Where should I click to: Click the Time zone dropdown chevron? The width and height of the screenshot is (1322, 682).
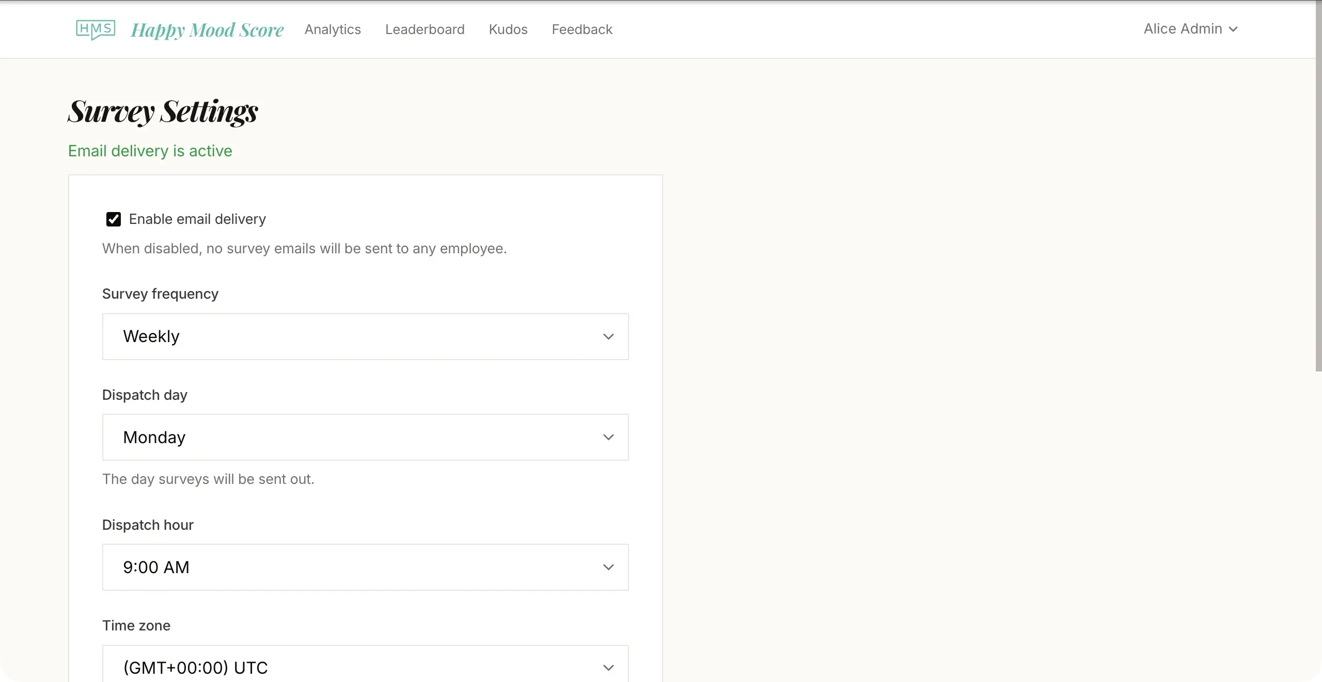[608, 667]
